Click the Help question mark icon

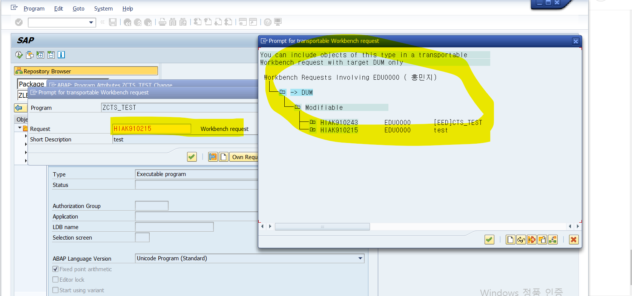click(268, 22)
